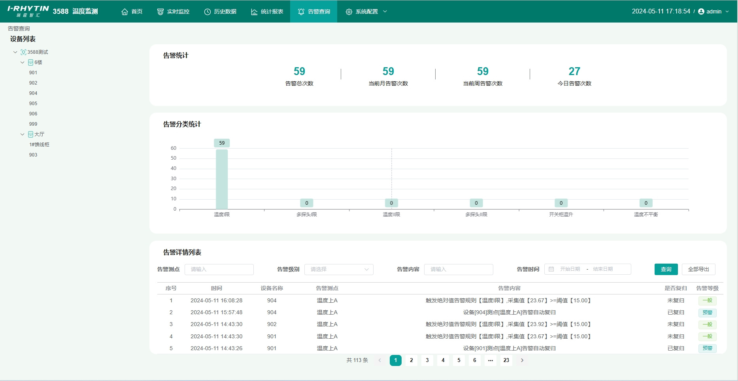This screenshot has width=738, height=381.
Task: Go to the next page arrow in pagination
Action: 522,360
